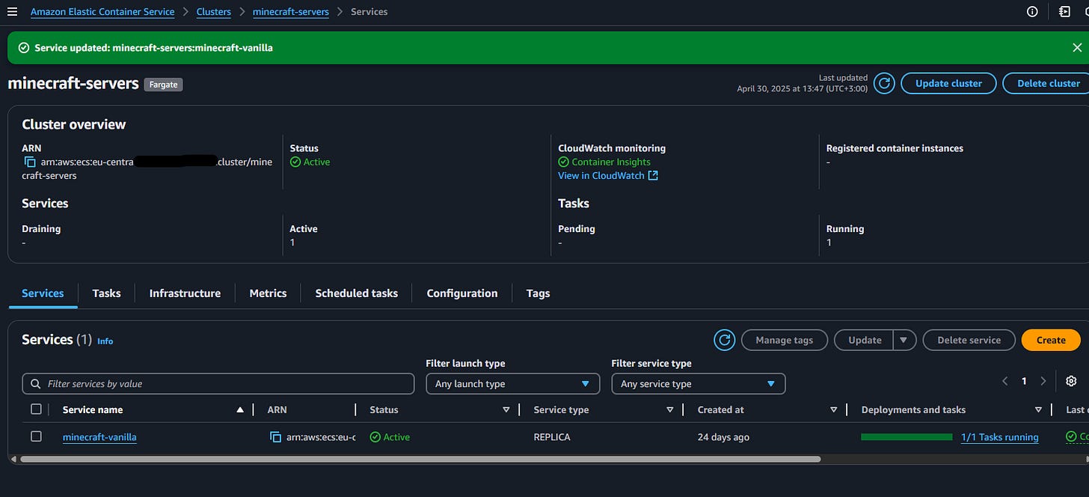Click the Fargate badge
The width and height of the screenshot is (1089, 497).
(163, 85)
